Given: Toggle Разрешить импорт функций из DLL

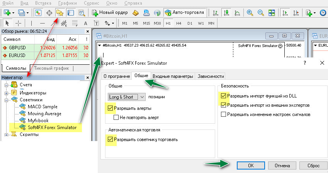Looking at the screenshot, I should pyautogui.click(x=223, y=96).
